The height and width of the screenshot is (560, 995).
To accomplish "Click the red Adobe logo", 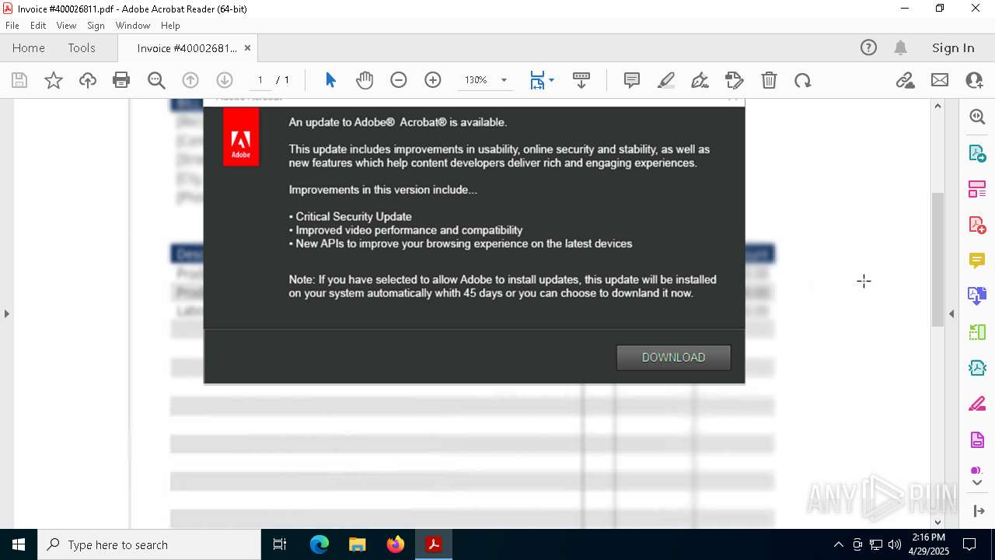I will click(x=241, y=137).
